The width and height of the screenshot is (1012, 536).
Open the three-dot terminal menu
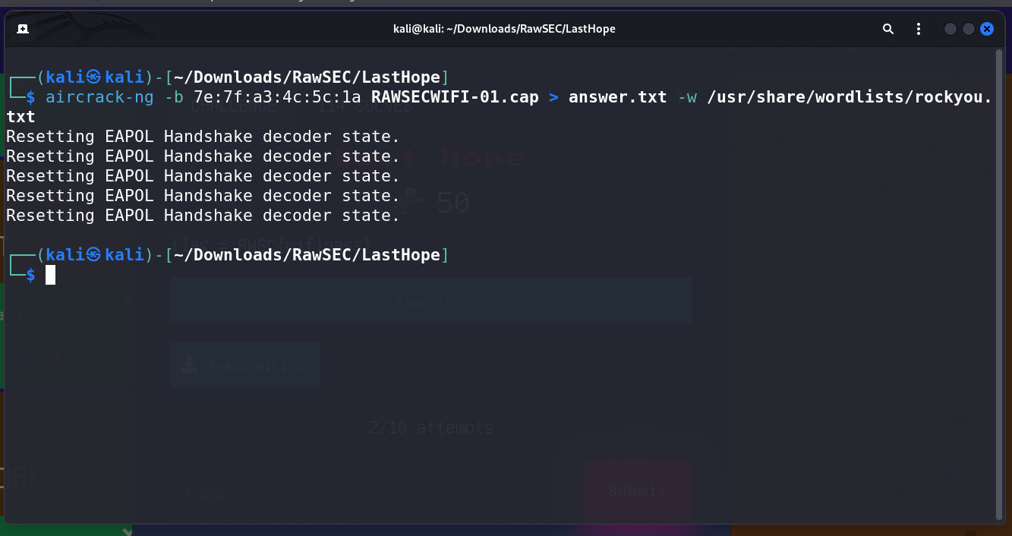[919, 29]
